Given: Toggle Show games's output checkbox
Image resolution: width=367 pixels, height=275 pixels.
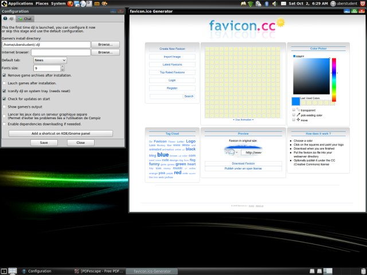Looking at the screenshot, I should pos(5,107).
